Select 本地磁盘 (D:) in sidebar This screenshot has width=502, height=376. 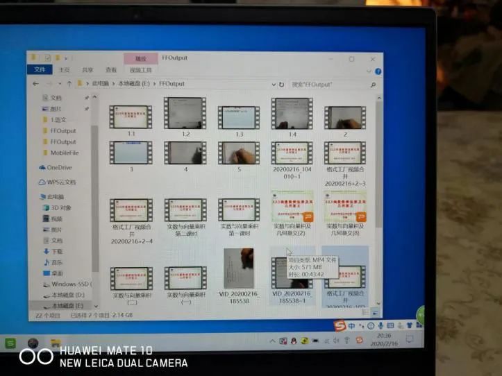pyautogui.click(x=64, y=295)
